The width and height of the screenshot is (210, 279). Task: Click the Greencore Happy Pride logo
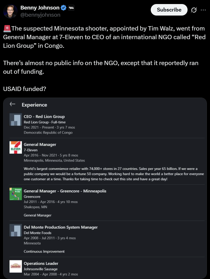(16, 194)
